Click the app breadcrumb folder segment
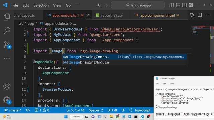The width and height of the screenshot is (214, 120). point(31,24)
